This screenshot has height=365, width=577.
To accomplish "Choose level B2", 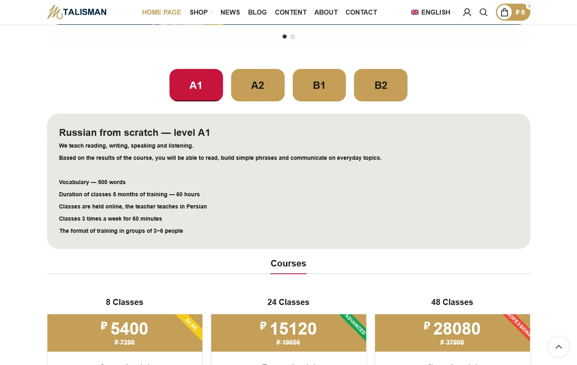I will (380, 85).
